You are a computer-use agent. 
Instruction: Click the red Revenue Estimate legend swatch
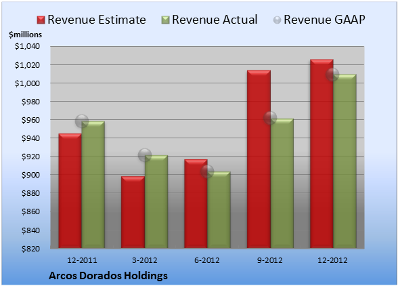(41, 20)
